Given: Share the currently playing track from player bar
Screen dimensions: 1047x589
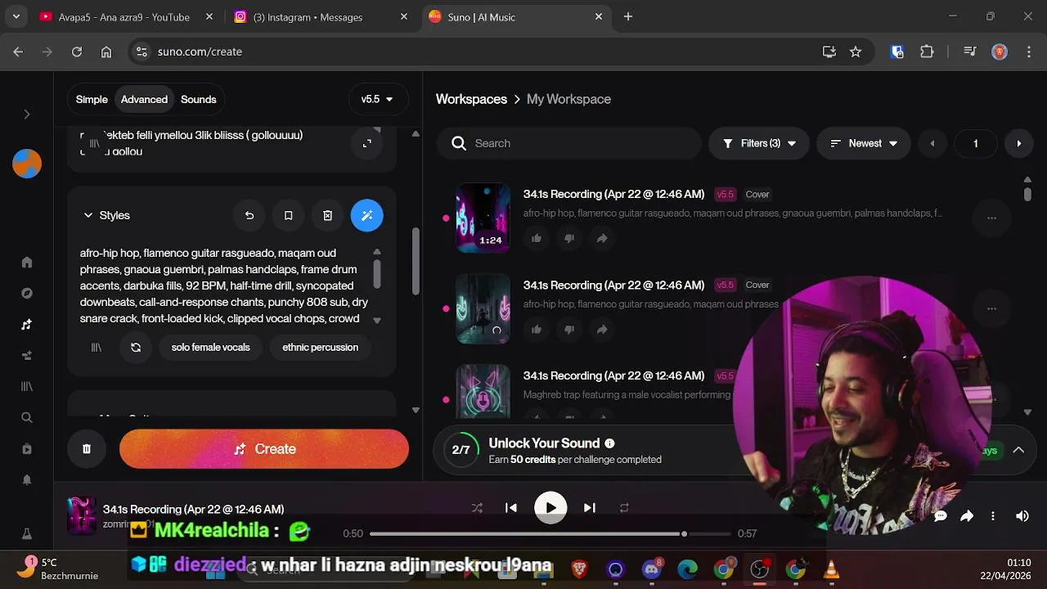Looking at the screenshot, I should (967, 516).
